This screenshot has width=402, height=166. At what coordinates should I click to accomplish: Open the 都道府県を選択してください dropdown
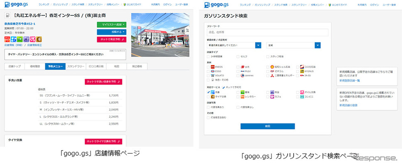coord(234,45)
